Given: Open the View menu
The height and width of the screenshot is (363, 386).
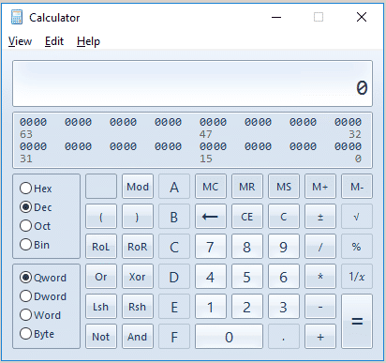Looking at the screenshot, I should coord(20,41).
